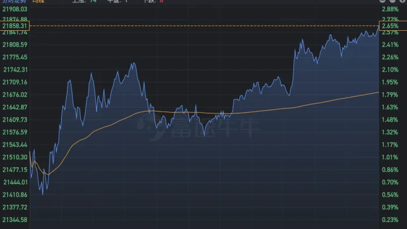Click the first of three round top-right icons

382,1
